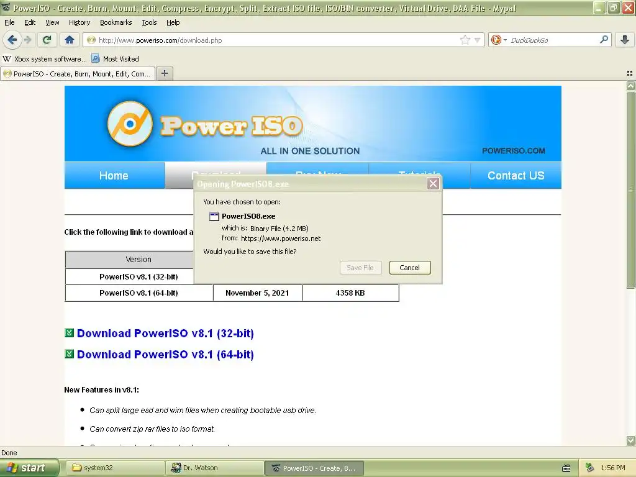Open the View menu

(x=52, y=22)
